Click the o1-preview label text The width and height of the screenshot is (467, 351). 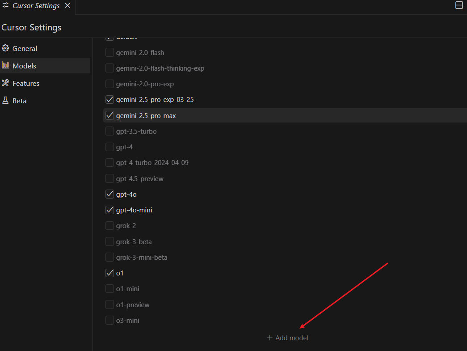point(133,305)
